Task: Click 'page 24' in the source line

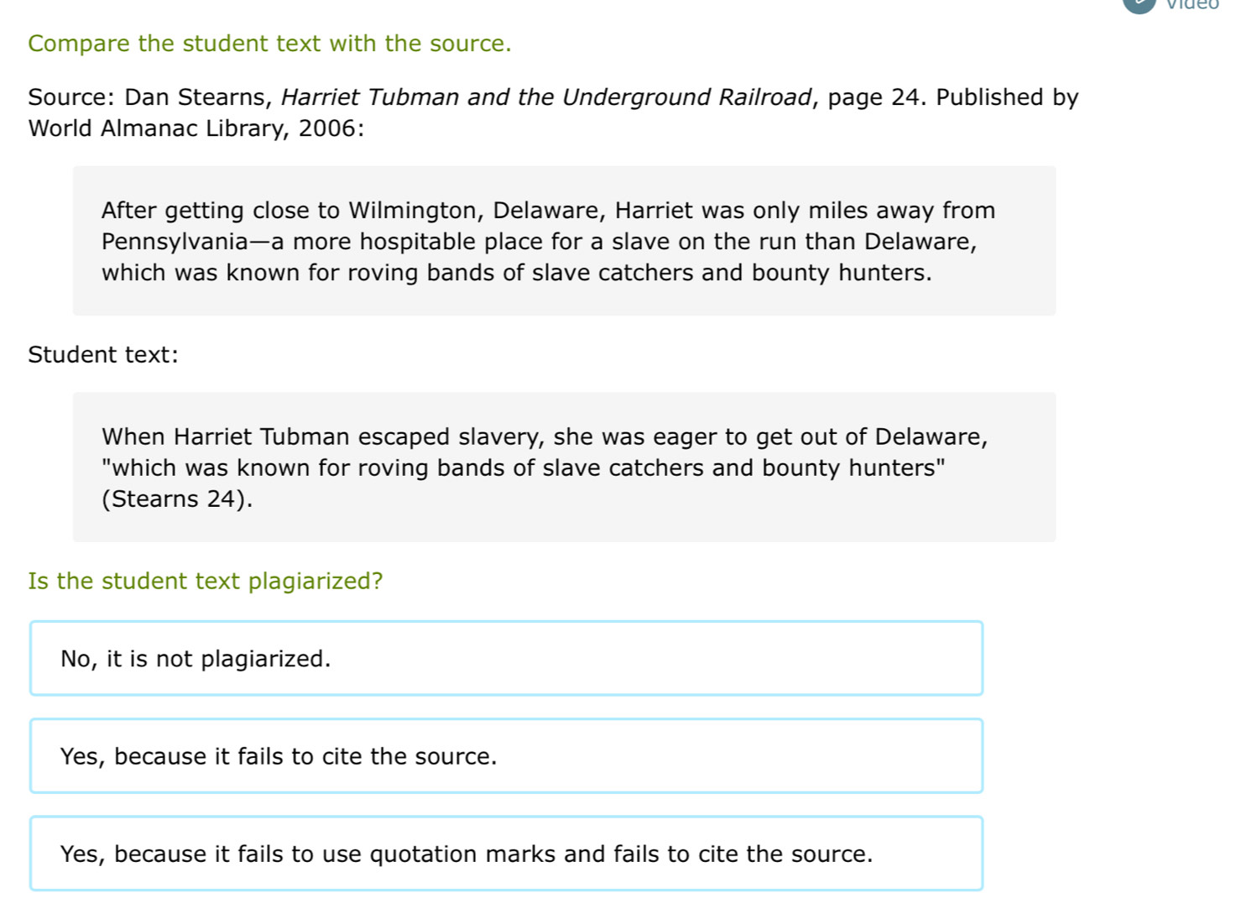Action: point(874,97)
